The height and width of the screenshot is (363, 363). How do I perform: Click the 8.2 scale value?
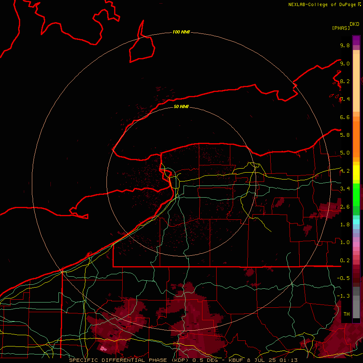tap(345, 81)
